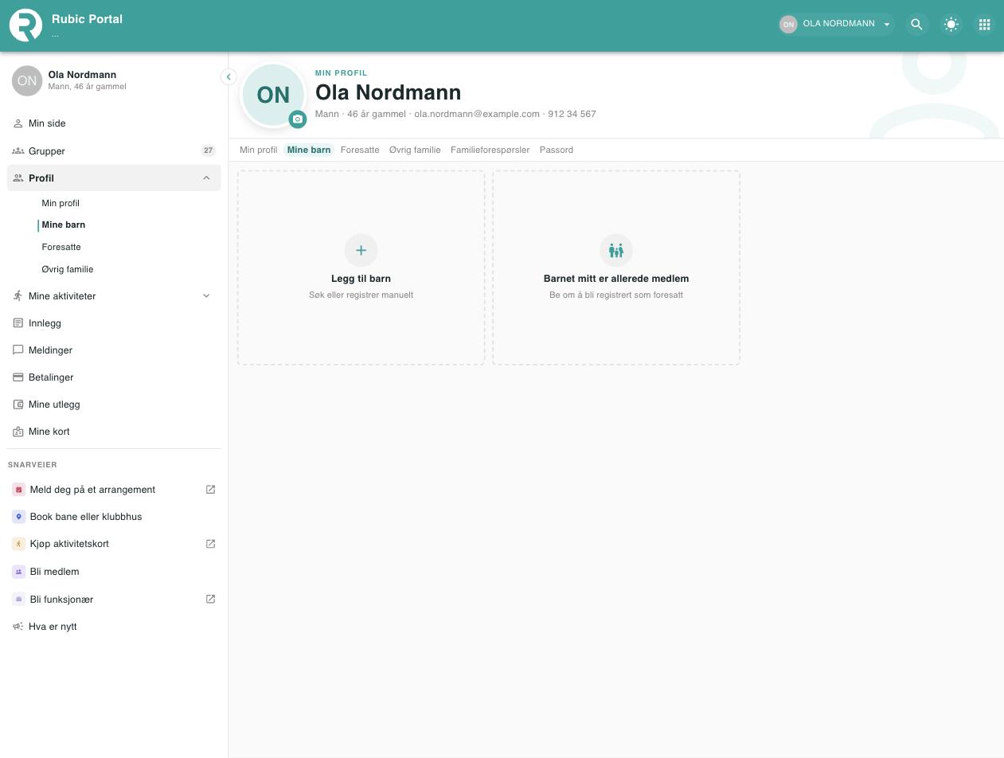Expand the Mine aktiviteter chevron
This screenshot has width=1004, height=758.
click(x=206, y=296)
